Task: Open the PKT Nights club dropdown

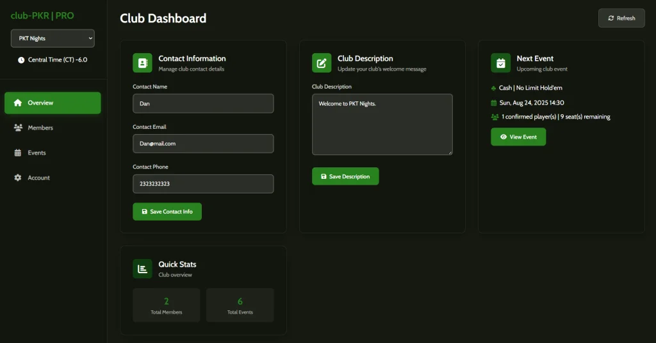Action: (53, 38)
